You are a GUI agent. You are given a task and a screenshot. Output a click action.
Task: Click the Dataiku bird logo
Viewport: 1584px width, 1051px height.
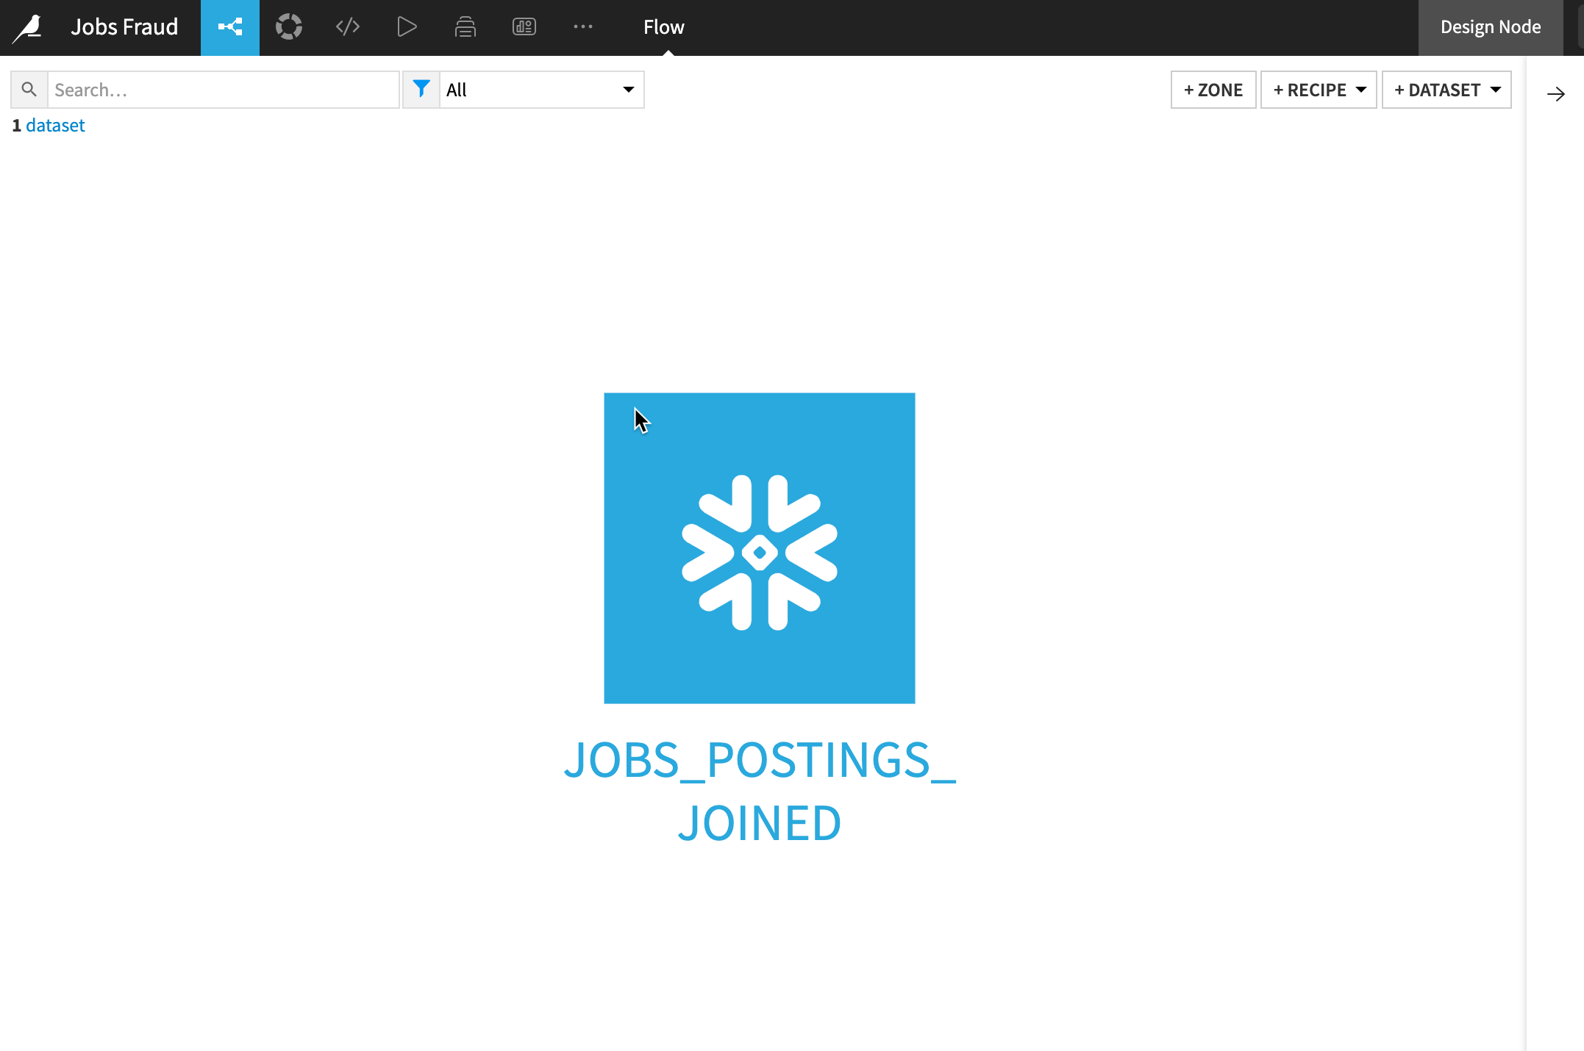pos(28,28)
